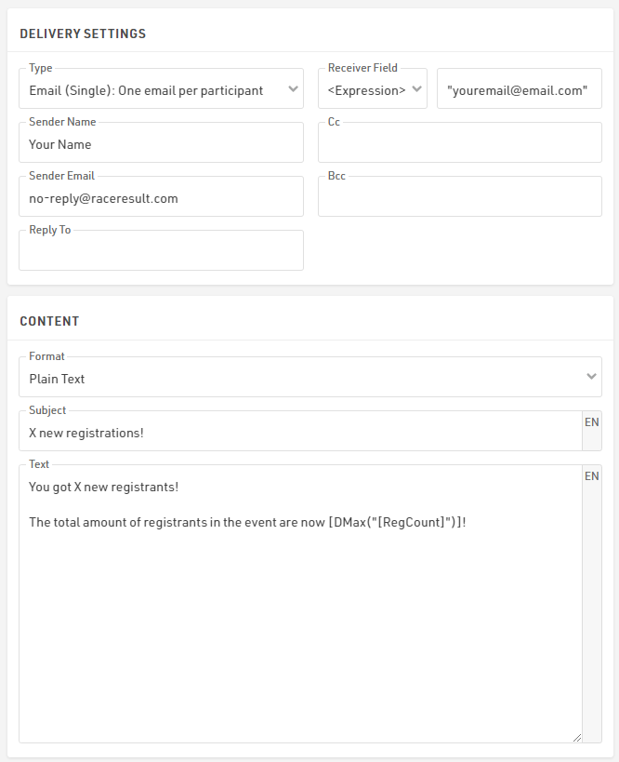The height and width of the screenshot is (762, 619).
Task: Click into the Cc field
Action: point(460,142)
